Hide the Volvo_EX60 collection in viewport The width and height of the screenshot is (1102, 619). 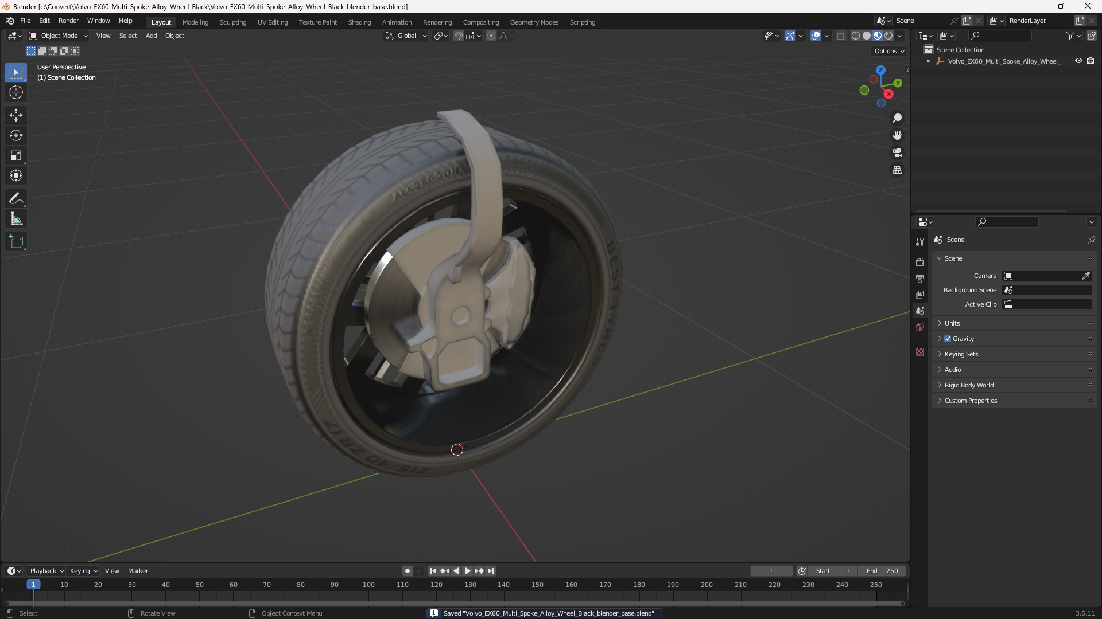click(1078, 61)
